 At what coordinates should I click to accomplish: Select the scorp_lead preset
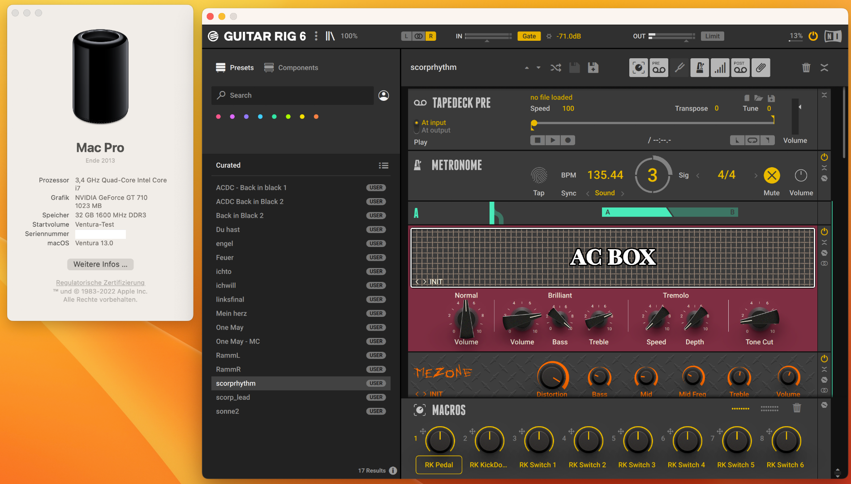[233, 398]
